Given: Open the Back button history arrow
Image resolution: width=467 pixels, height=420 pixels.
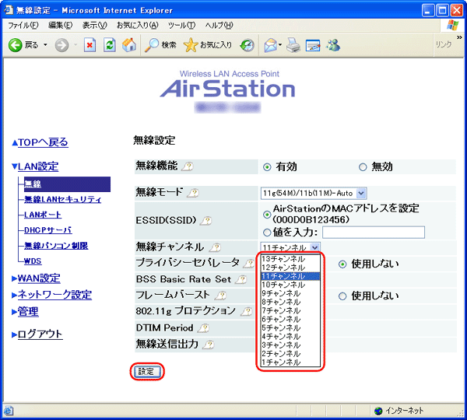Looking at the screenshot, I should 45,45.
